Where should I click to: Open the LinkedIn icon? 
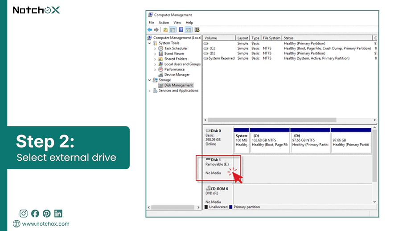coord(58,214)
